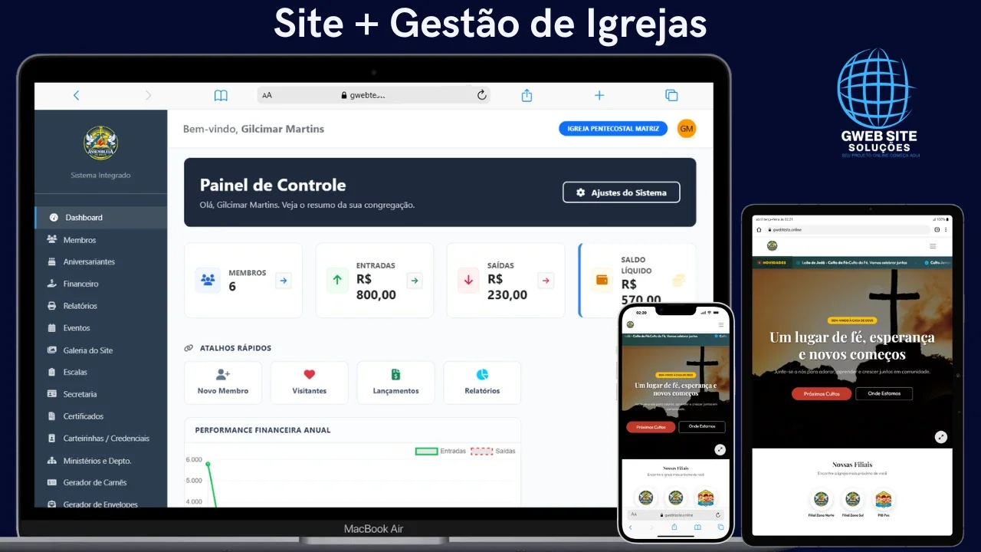Image resolution: width=981 pixels, height=552 pixels.
Task: Open Eventos in the sidebar
Action: (101, 328)
